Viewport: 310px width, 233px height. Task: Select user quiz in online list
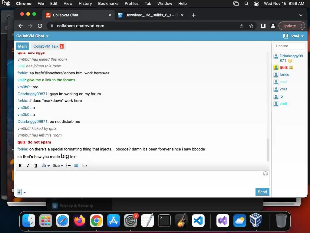click(x=283, y=67)
